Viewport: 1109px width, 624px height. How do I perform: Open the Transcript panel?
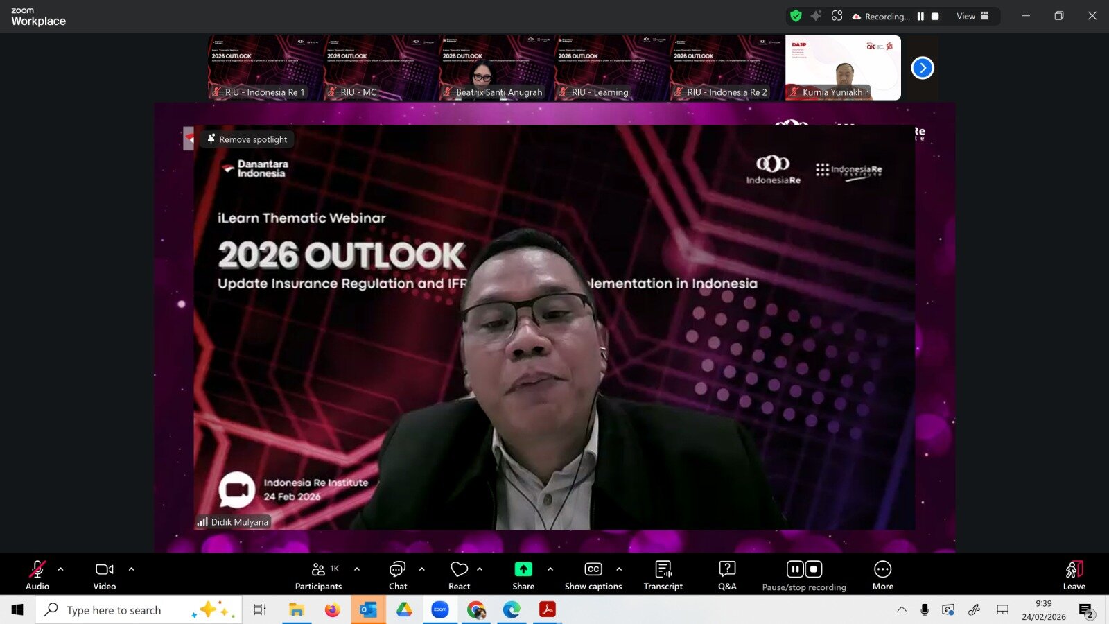pos(663,575)
